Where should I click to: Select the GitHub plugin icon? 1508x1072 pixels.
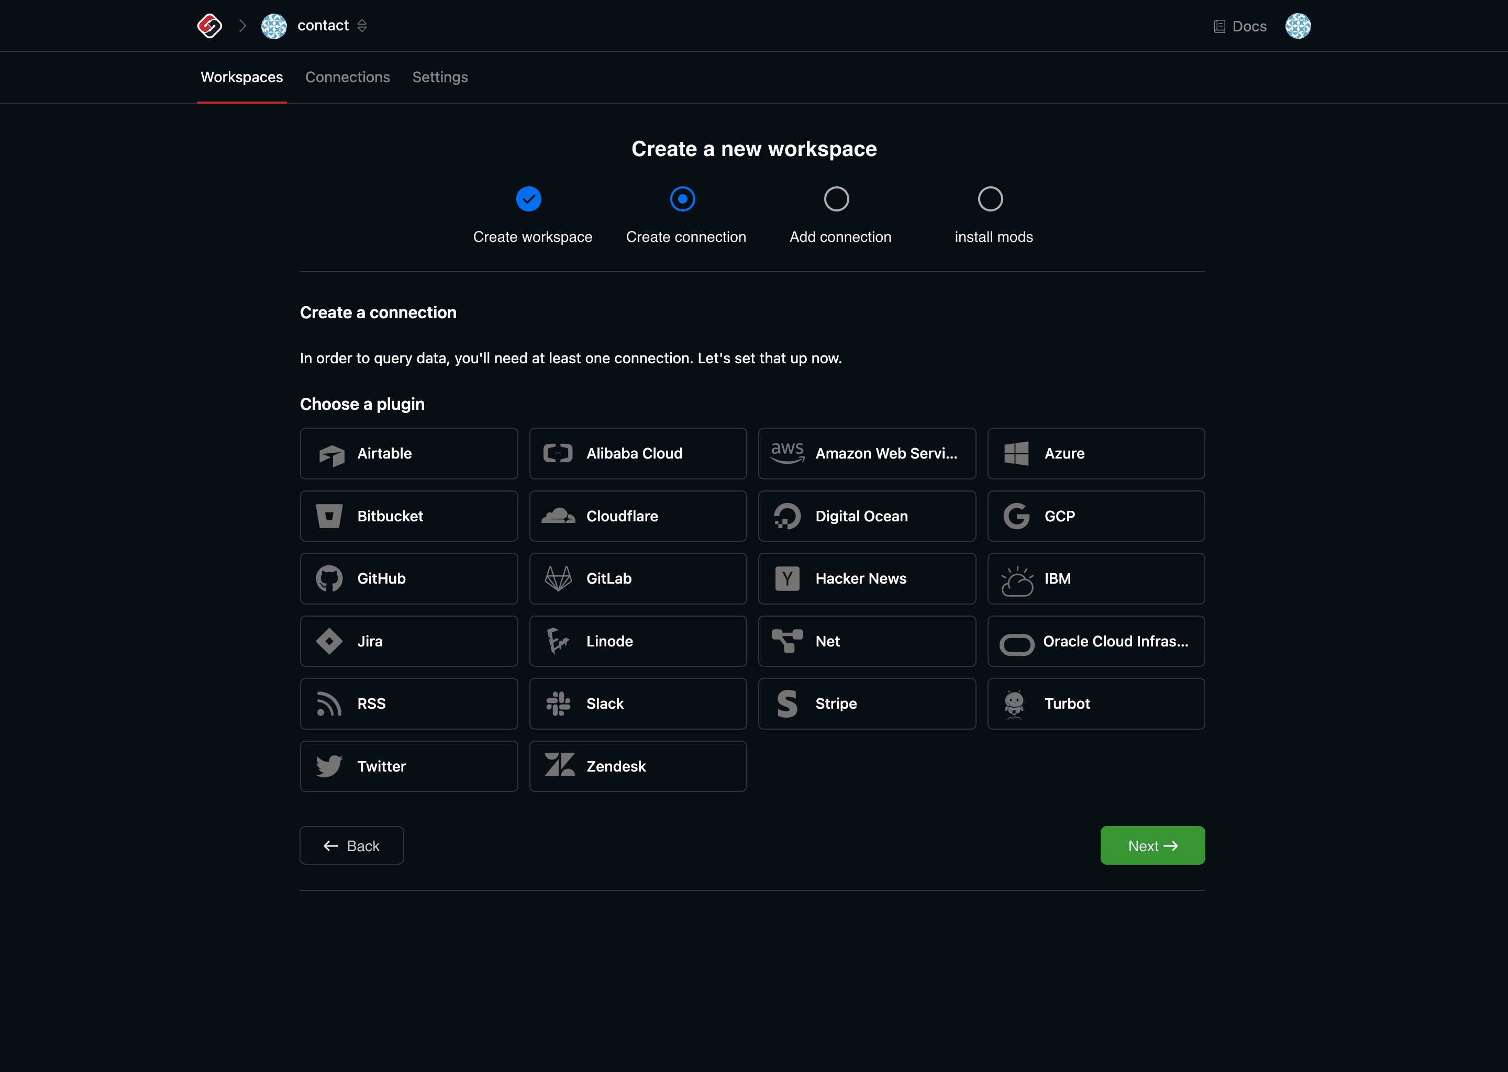tap(329, 578)
